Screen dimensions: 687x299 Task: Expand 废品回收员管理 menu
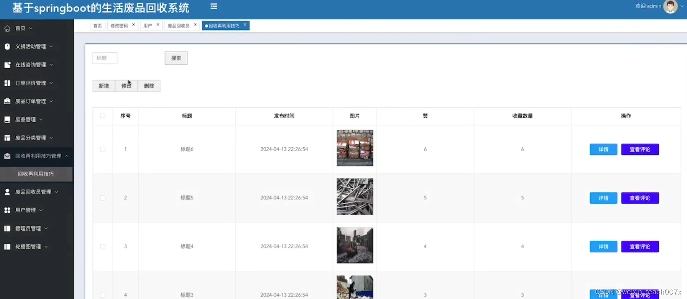pyautogui.click(x=56, y=192)
